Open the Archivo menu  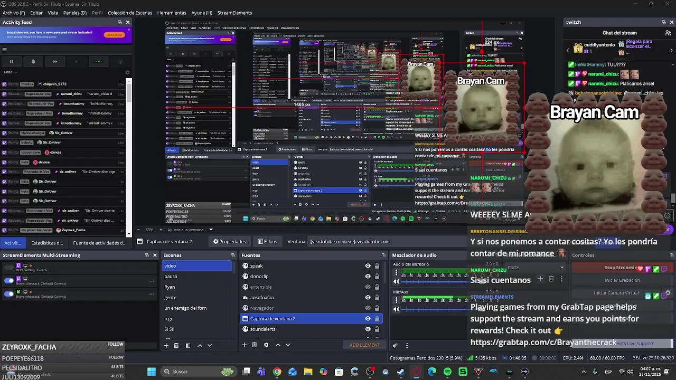[14, 13]
